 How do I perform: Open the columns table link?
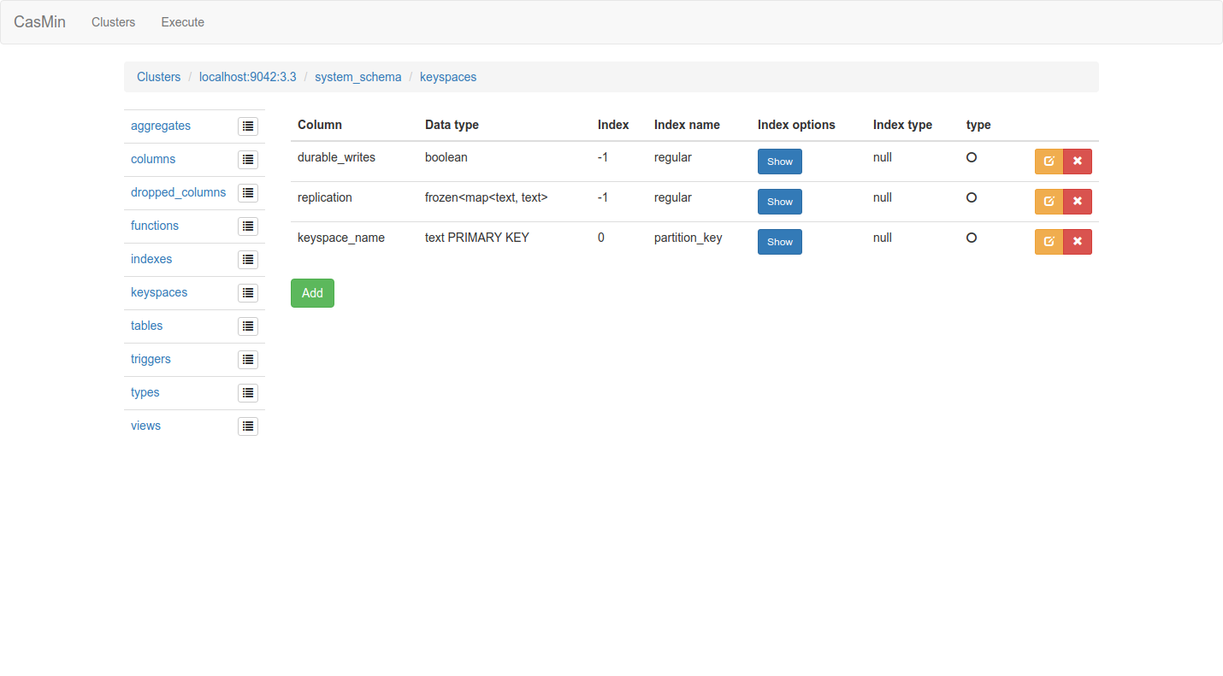[153, 159]
